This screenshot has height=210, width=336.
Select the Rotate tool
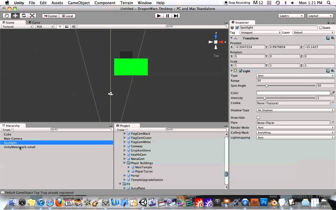pyautogui.click(x=24, y=16)
